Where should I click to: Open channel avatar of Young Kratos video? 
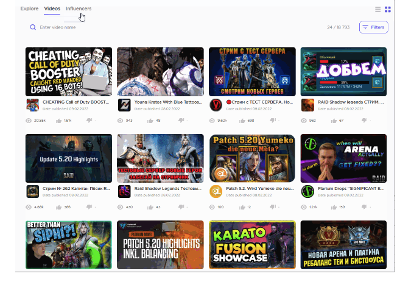[124, 105]
